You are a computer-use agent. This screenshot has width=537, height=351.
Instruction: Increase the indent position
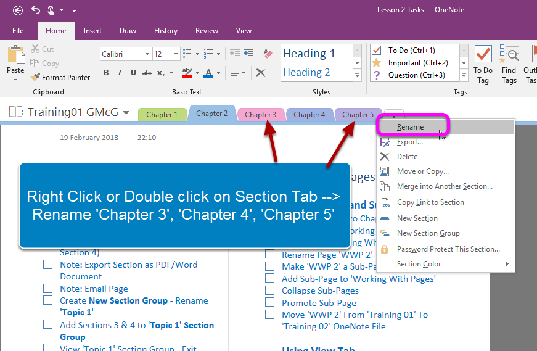click(x=248, y=54)
